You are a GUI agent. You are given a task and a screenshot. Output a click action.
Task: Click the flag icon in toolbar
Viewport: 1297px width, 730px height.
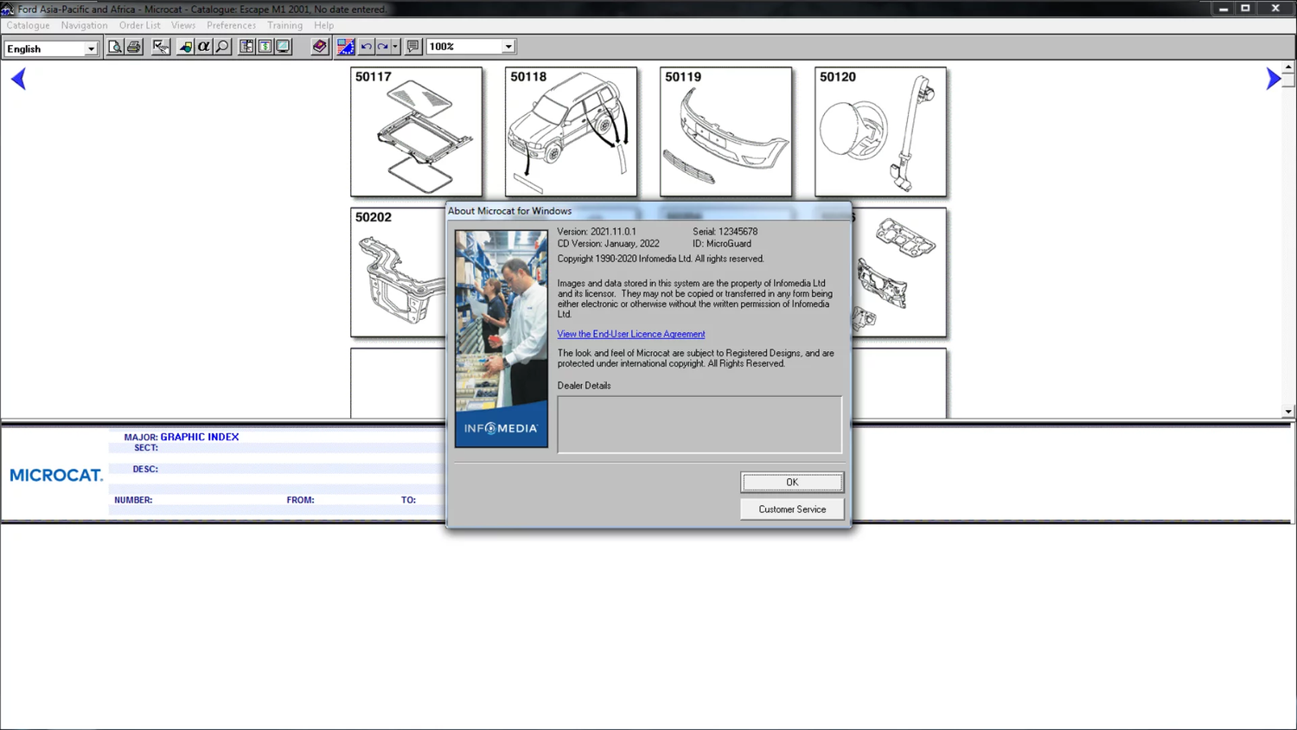point(345,47)
